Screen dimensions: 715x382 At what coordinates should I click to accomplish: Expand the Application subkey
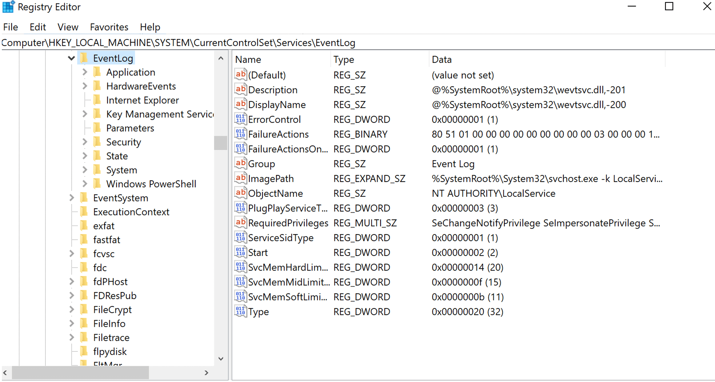click(x=85, y=72)
